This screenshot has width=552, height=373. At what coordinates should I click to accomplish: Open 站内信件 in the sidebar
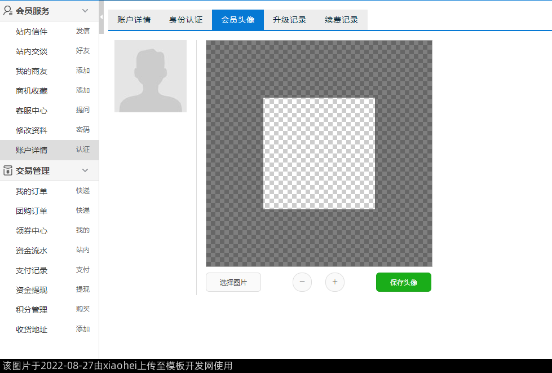(x=32, y=32)
